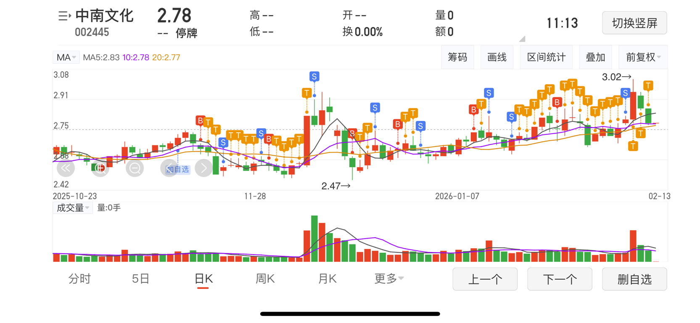Tap the 加自选 tag on the chart
Image resolution: width=700 pixels, height=323 pixels.
click(178, 169)
